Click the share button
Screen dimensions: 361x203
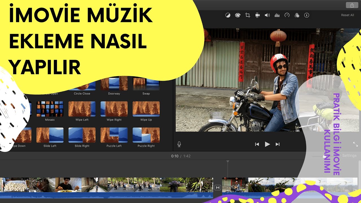coord(352,5)
